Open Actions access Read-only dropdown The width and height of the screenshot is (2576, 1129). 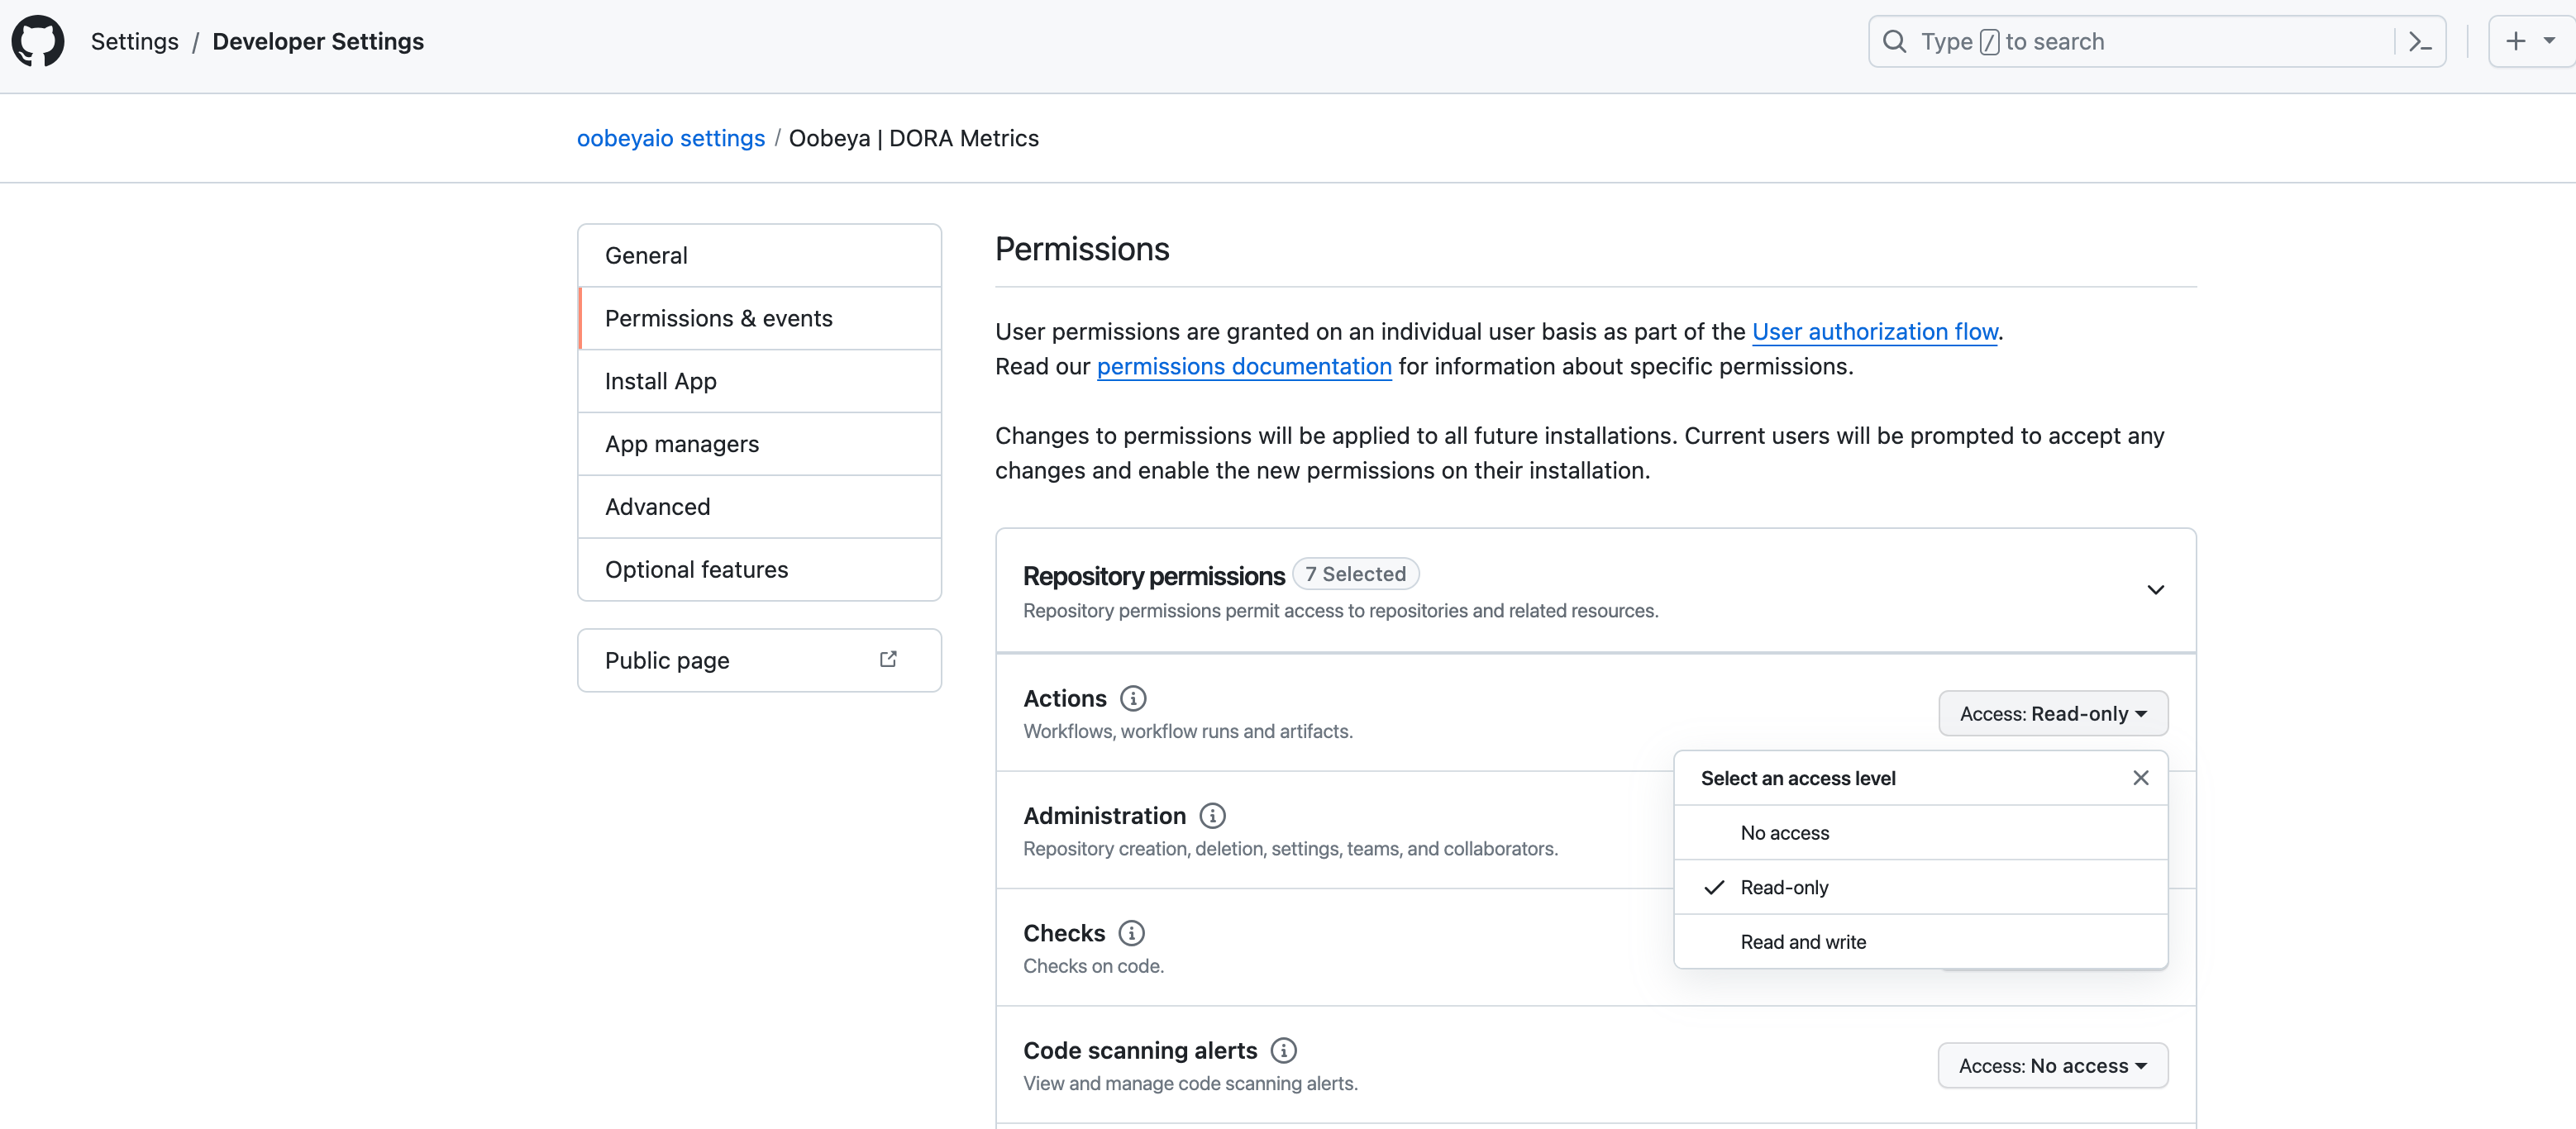coord(2052,714)
